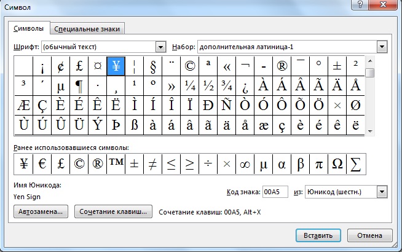Select the lowercase é with acute
402x252 pixels.
319,125
